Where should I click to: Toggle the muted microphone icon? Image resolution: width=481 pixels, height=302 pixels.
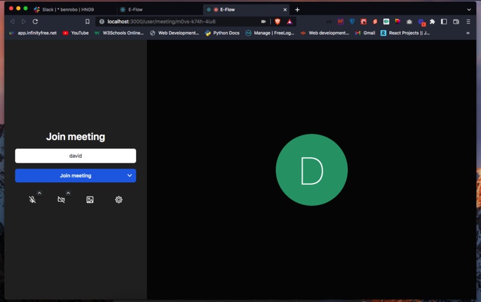pyautogui.click(x=32, y=200)
